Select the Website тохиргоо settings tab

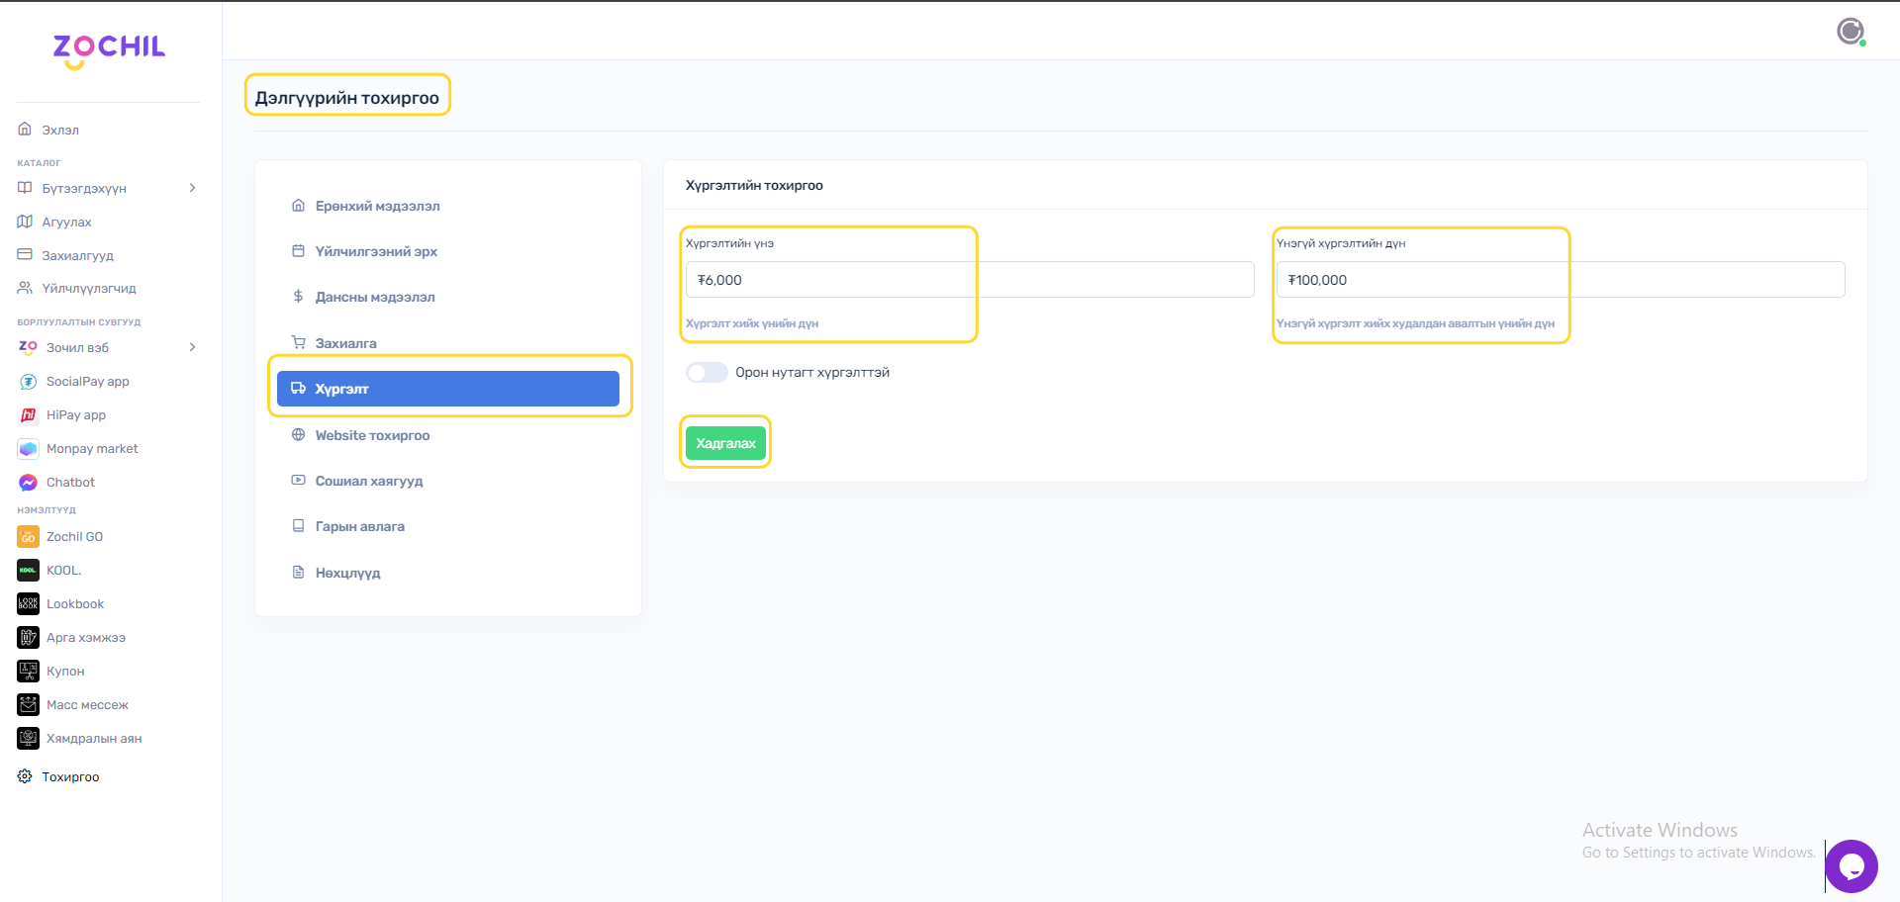(372, 435)
